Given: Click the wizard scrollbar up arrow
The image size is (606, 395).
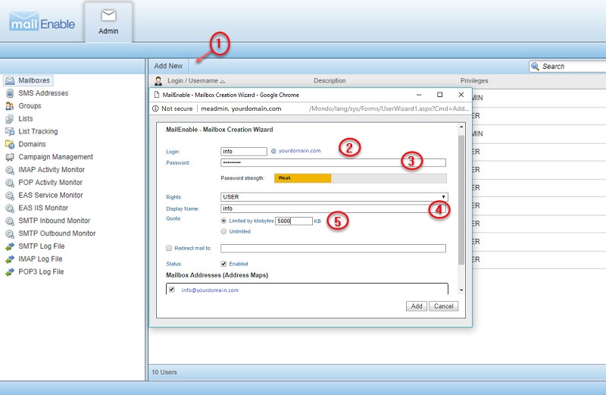Looking at the screenshot, I should pos(461,127).
